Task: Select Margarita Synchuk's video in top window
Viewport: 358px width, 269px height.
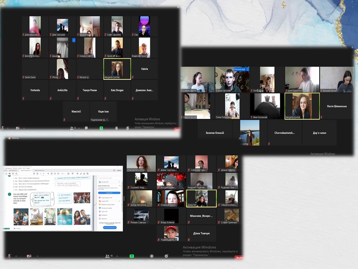Action: point(117,69)
